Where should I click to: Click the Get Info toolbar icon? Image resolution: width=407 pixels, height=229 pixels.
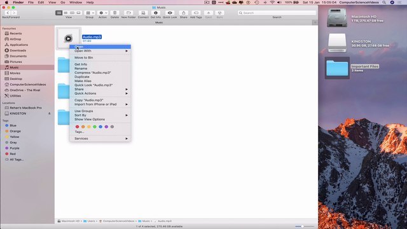pos(156,13)
